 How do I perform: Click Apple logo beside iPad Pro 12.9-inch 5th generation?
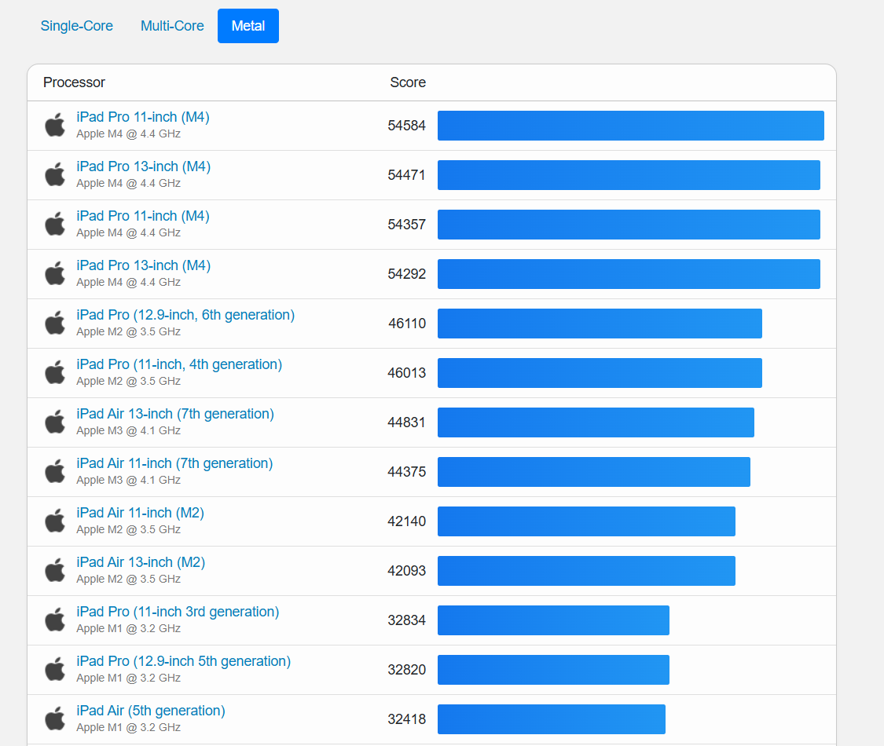click(55, 669)
